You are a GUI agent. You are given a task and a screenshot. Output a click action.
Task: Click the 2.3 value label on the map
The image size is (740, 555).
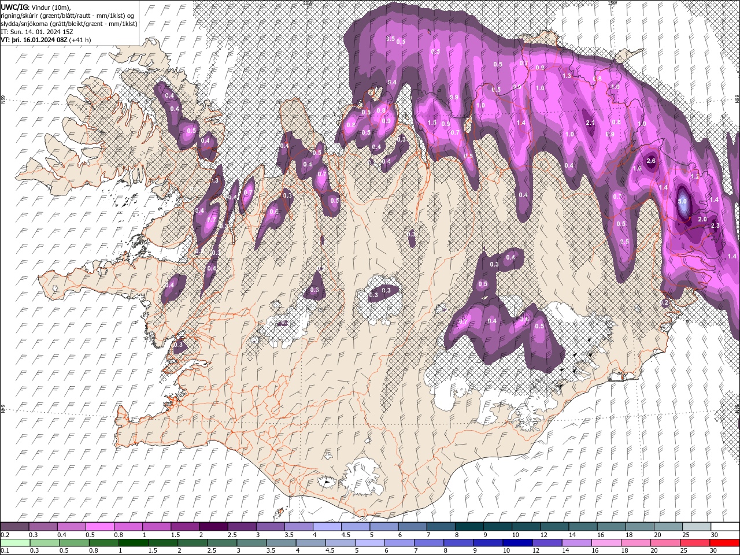pyautogui.click(x=715, y=226)
